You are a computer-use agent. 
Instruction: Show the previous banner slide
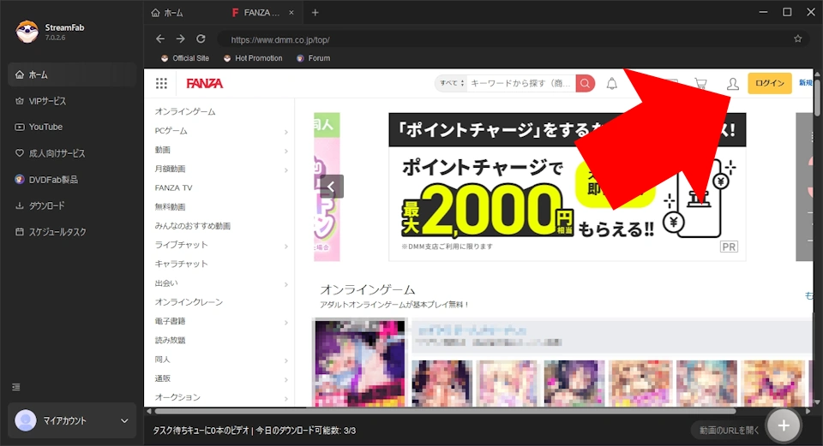tap(331, 187)
